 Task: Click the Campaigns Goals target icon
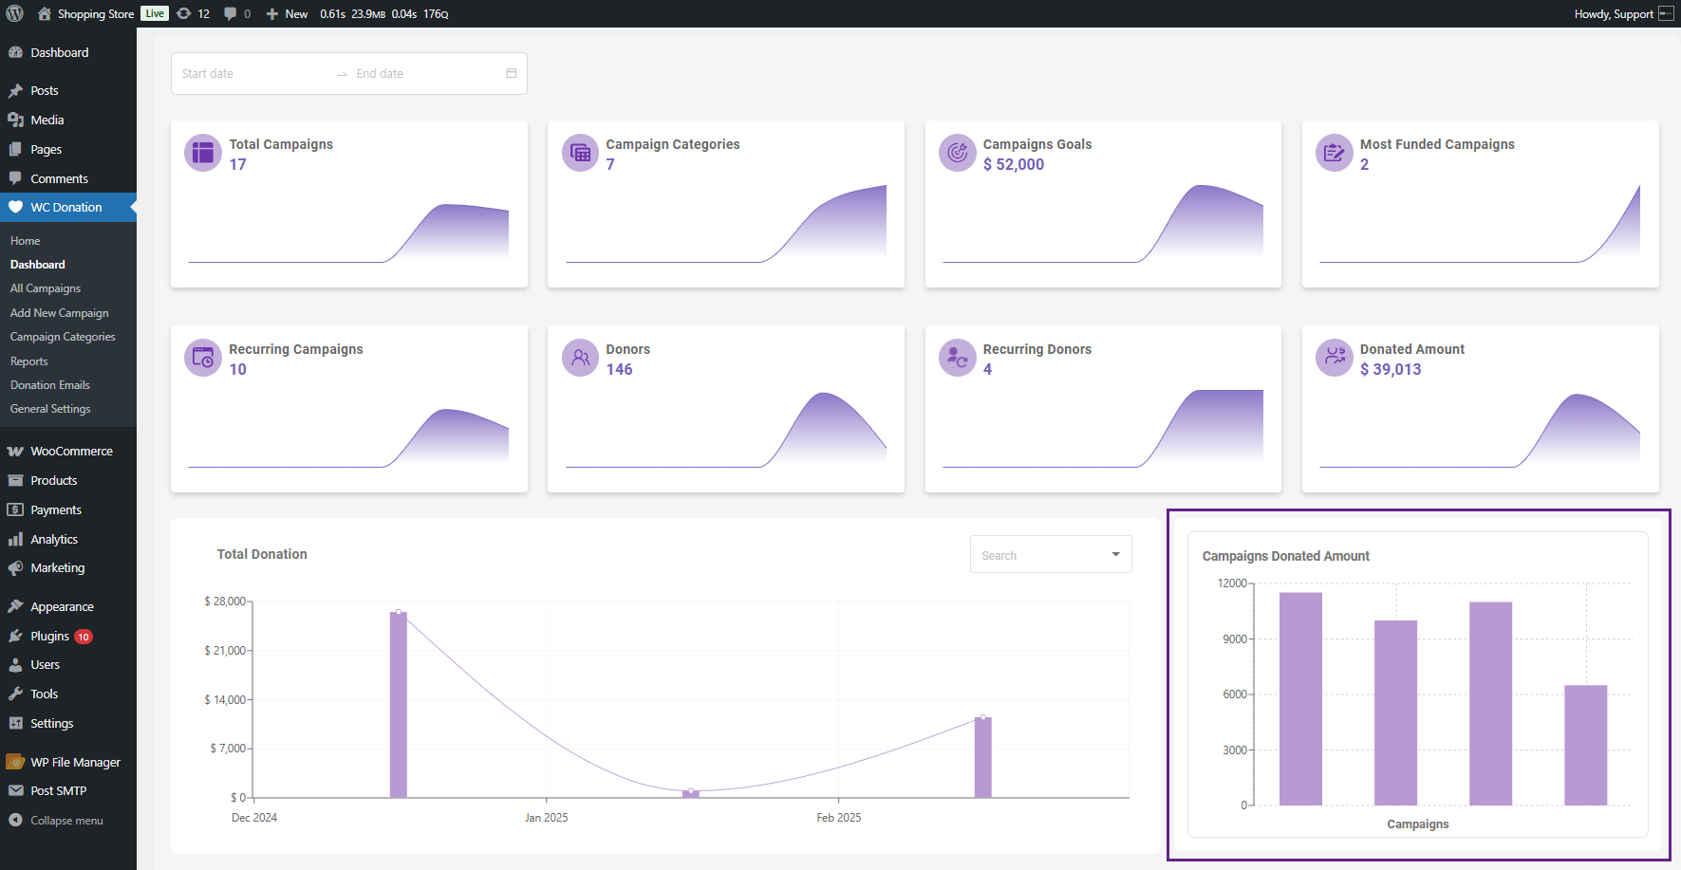click(957, 153)
